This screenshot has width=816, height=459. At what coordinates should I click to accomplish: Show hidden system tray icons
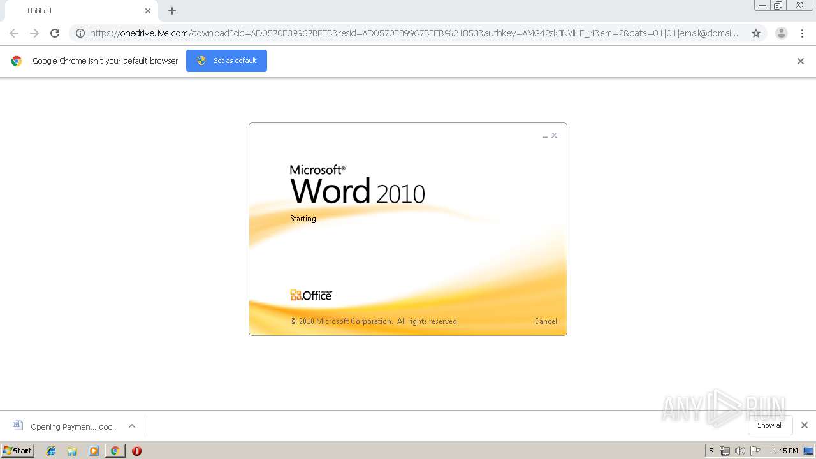711,451
